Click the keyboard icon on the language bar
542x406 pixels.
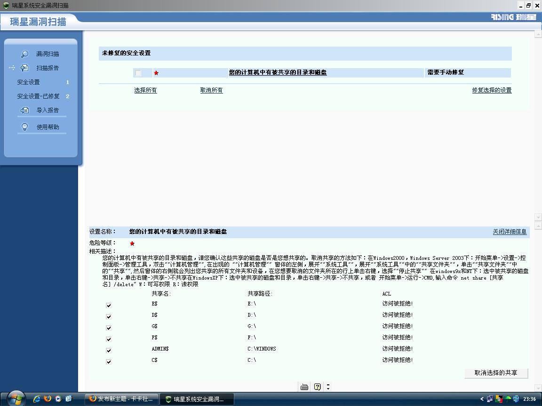304,387
